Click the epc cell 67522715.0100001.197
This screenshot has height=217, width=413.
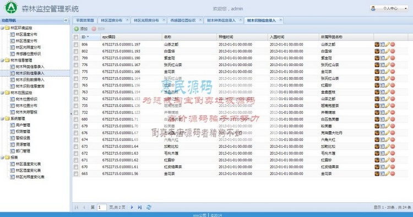[121, 45]
